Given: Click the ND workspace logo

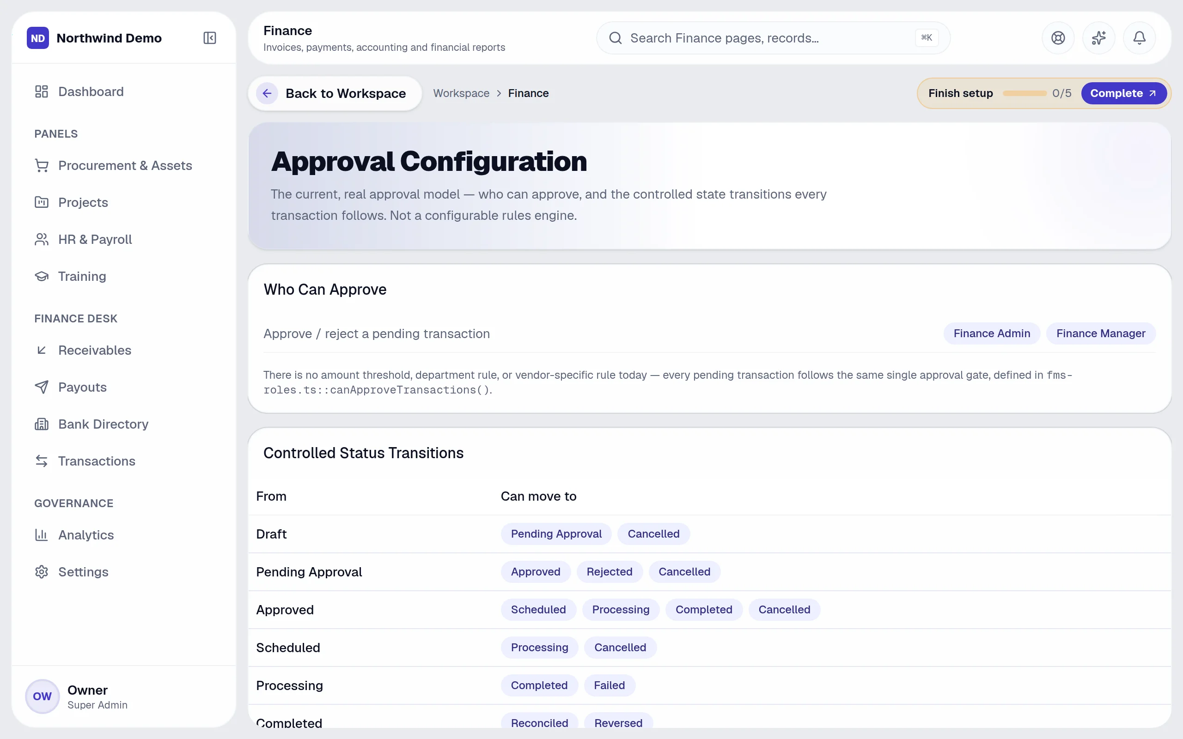Looking at the screenshot, I should pos(37,38).
